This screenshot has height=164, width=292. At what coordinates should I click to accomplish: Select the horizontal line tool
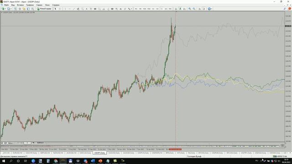[69, 9]
